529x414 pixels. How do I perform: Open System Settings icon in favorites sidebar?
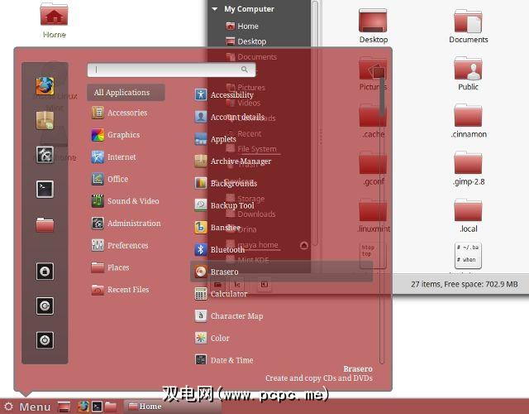[x=45, y=155]
